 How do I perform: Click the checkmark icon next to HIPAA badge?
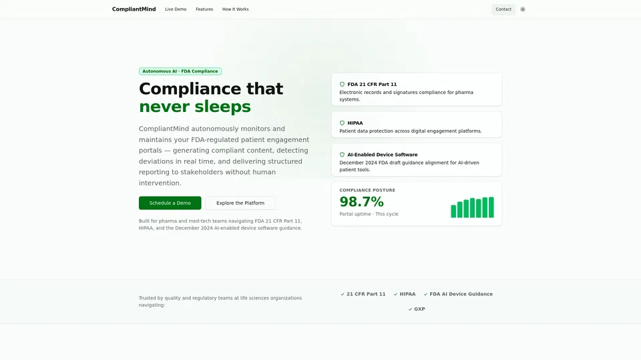395,294
